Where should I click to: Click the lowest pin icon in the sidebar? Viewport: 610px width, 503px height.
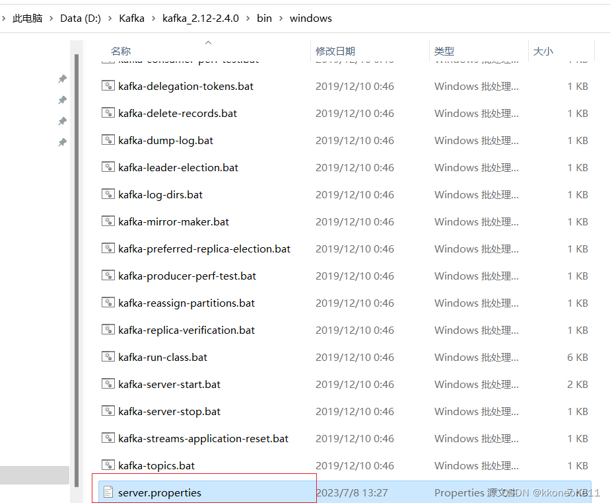[62, 142]
